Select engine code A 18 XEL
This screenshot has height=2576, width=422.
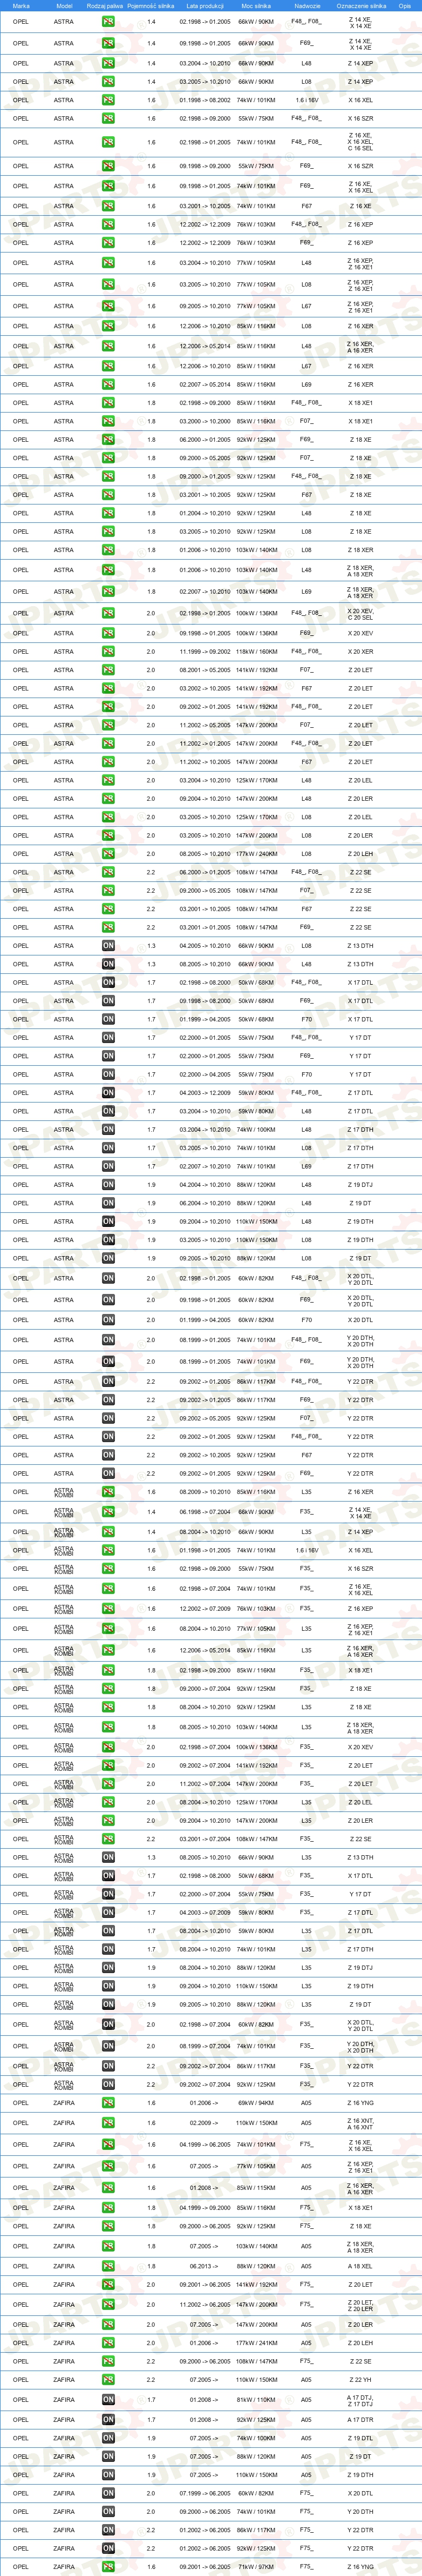[x=360, y=2267]
